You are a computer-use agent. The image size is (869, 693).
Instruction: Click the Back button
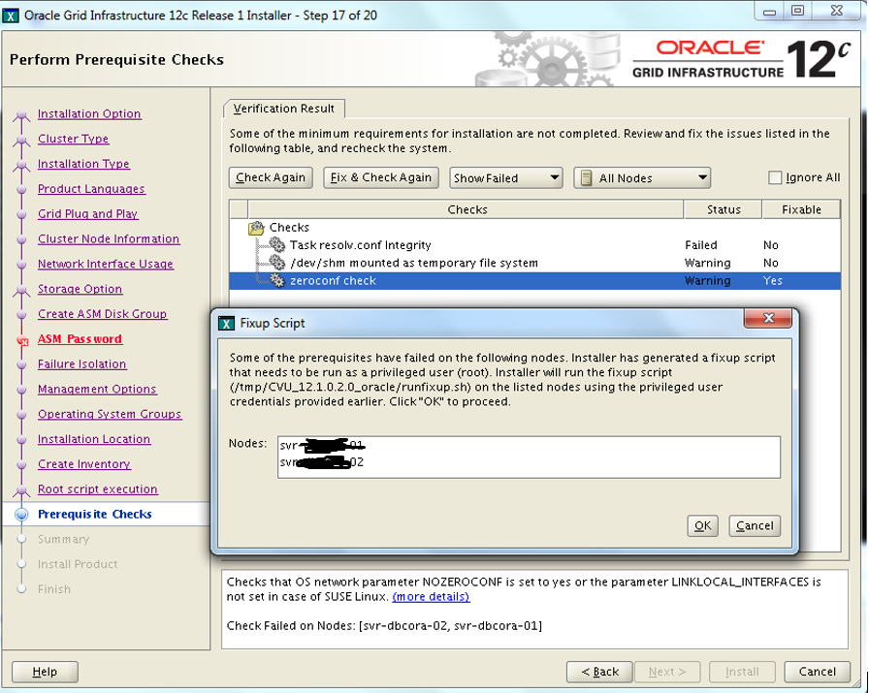coord(599,672)
